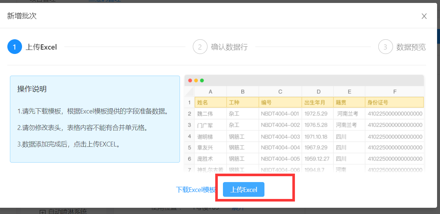440x214 pixels.
Task: Open the 下载Excel模板 link
Action: tap(196, 190)
